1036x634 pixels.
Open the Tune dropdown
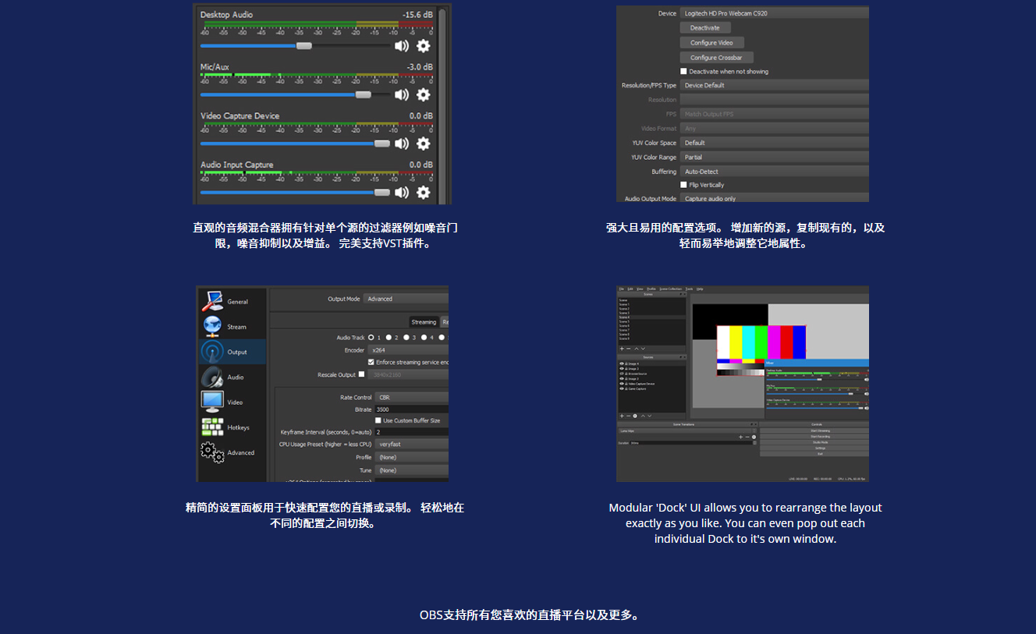click(x=411, y=470)
